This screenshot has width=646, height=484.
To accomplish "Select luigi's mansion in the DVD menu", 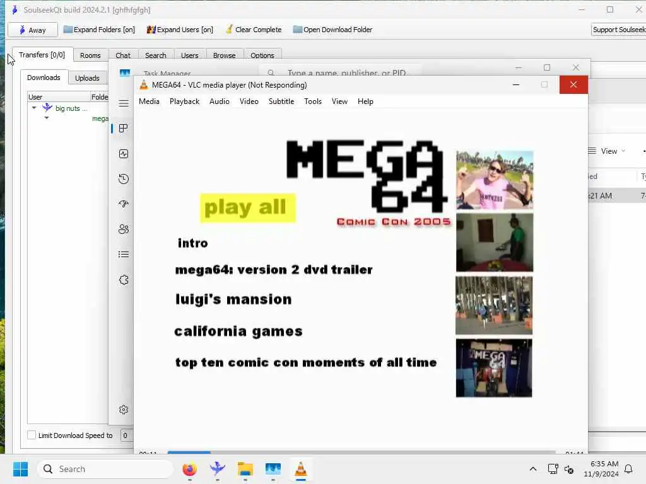I will tap(233, 299).
